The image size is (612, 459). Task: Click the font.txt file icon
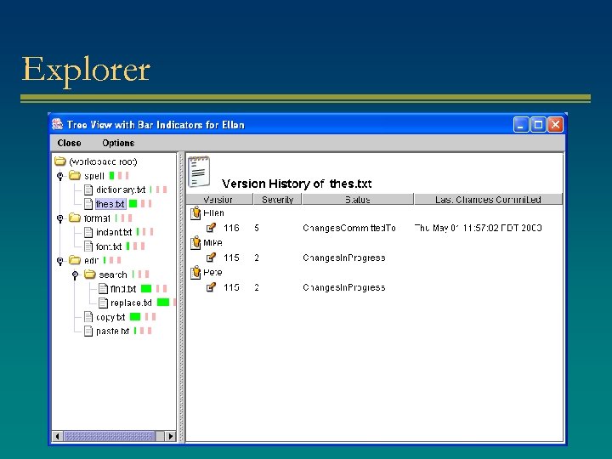(88, 246)
